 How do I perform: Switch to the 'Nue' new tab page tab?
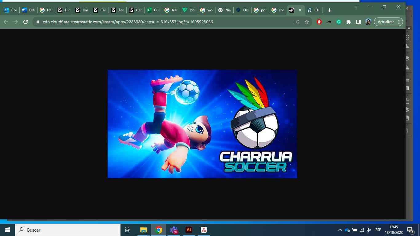click(x=224, y=10)
